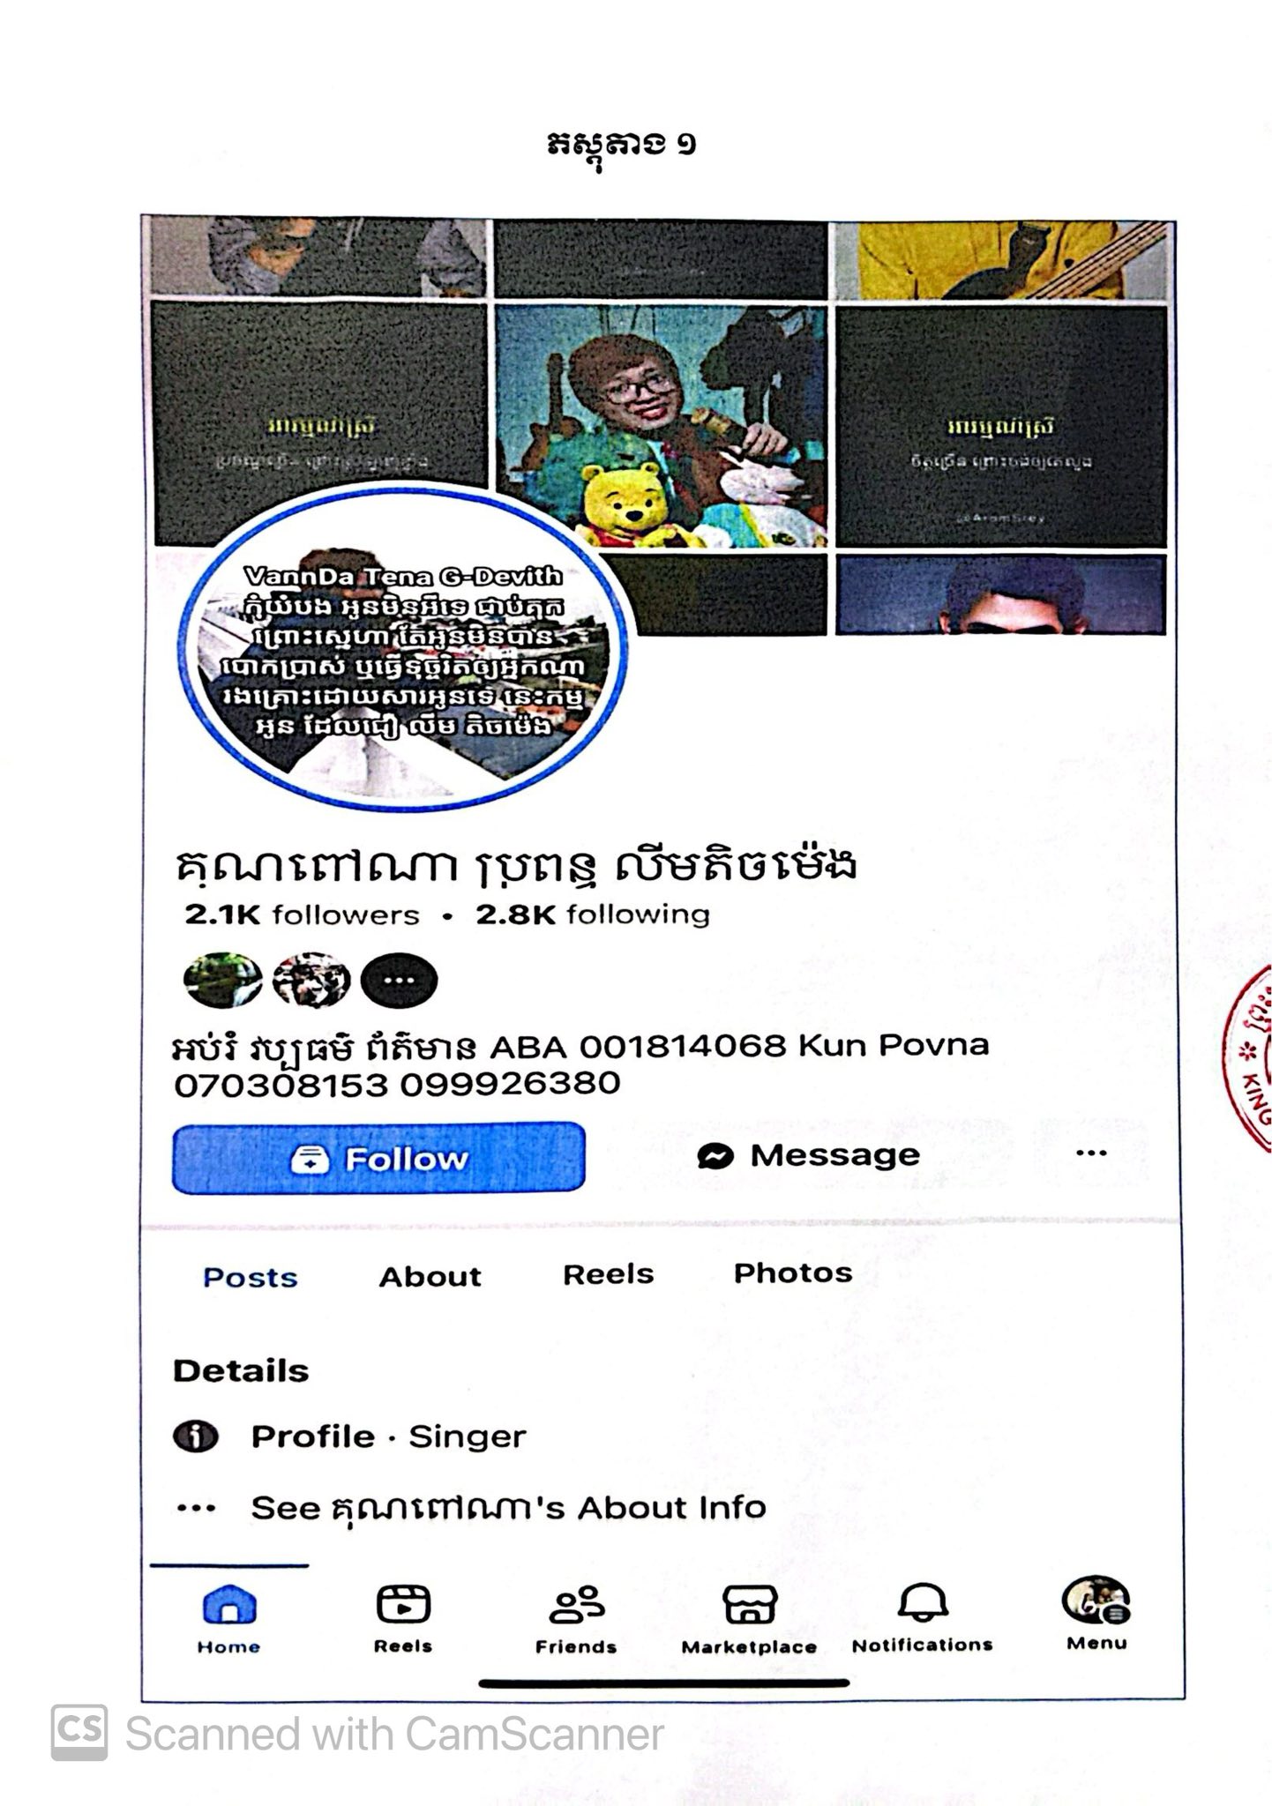Click the blue Follow button
This screenshot has height=1806, width=1272.
pos(378,1158)
